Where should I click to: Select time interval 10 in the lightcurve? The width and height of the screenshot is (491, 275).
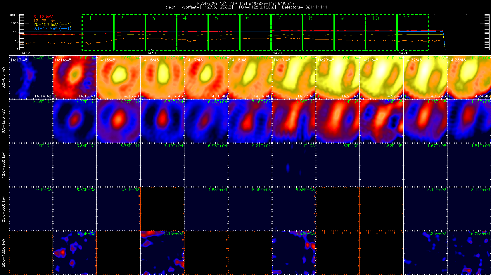pyautogui.click(x=382, y=32)
